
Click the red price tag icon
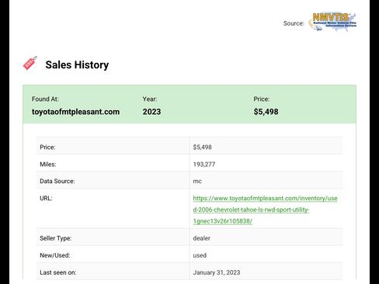click(x=30, y=63)
